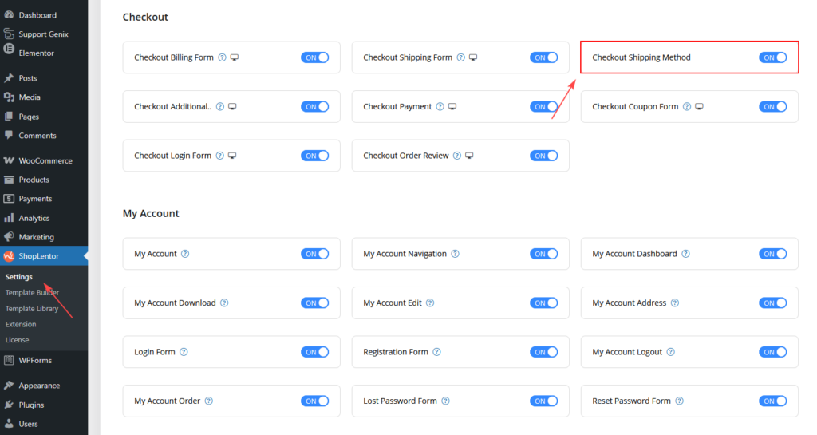Click monitor icon beside Checkout Order Review
The image size is (817, 435).
click(x=469, y=156)
